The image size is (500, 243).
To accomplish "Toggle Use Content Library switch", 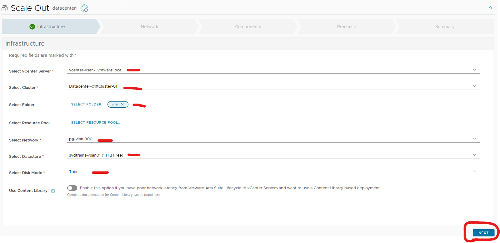I will 72,188.
